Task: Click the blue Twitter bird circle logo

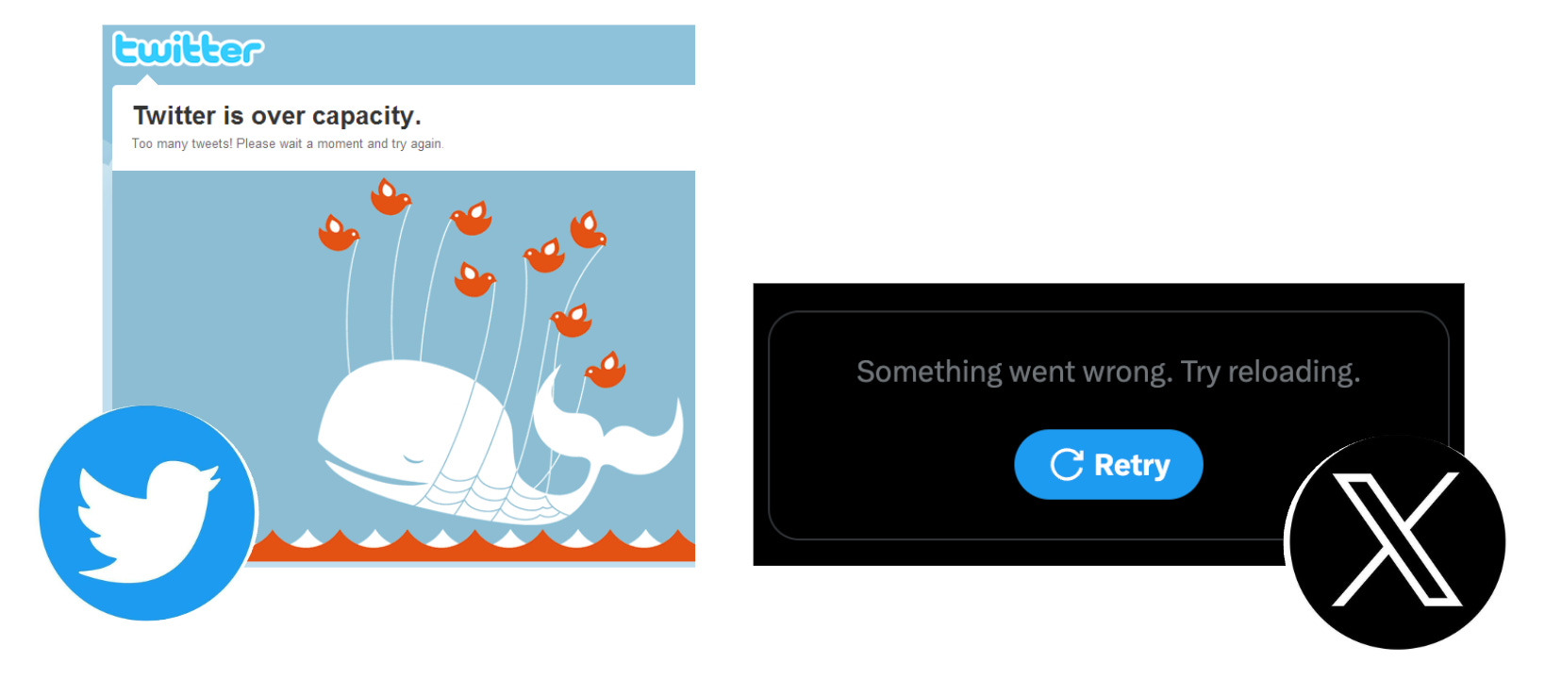Action: tap(148, 513)
